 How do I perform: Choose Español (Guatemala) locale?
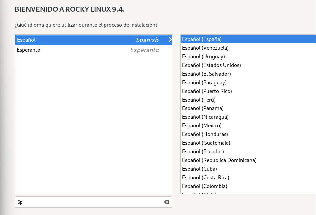pyautogui.click(x=248, y=143)
